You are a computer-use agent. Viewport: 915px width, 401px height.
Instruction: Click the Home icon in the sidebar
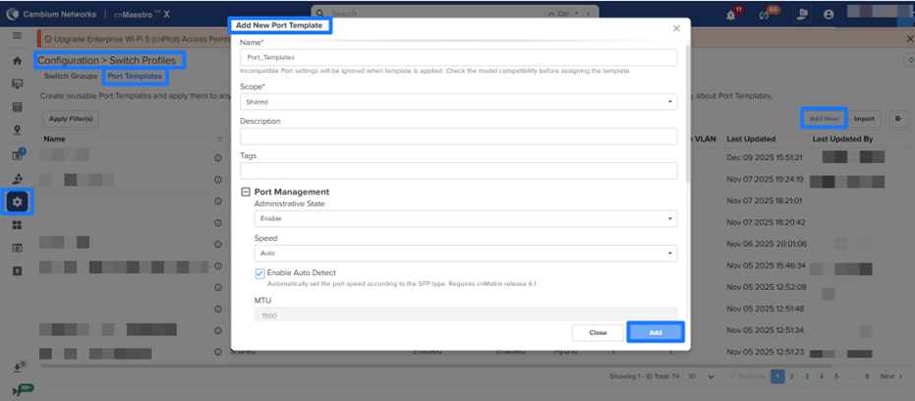coord(17,61)
